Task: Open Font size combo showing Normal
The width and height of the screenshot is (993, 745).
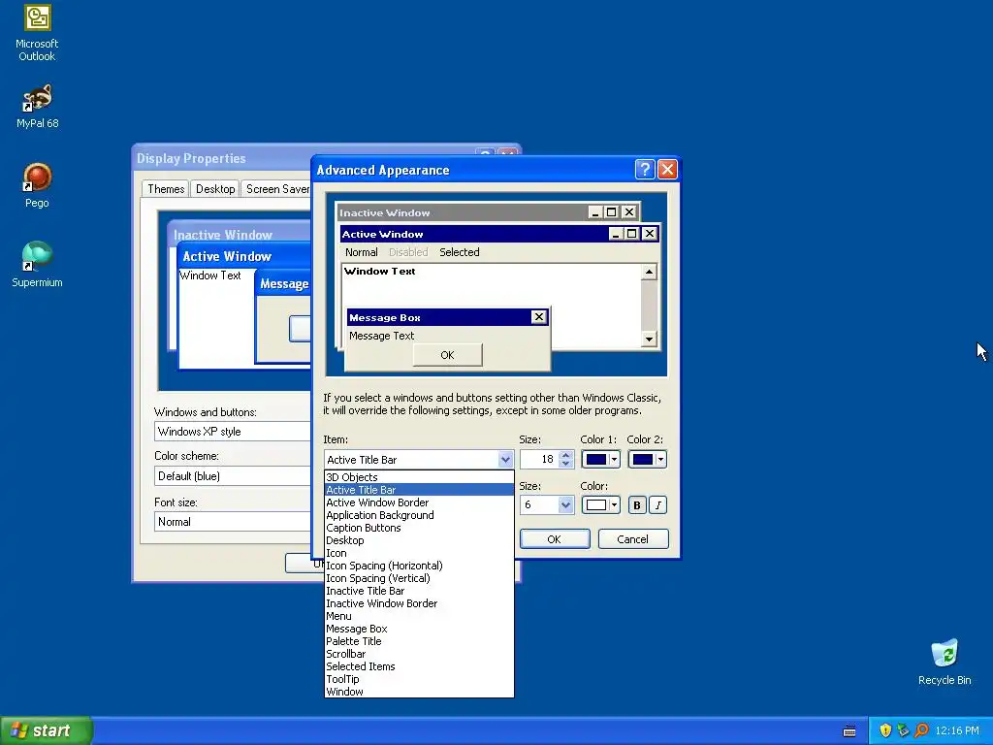Action: pyautogui.click(x=233, y=521)
